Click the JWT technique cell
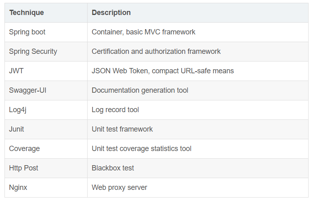This screenshot has width=311, height=200. [46, 71]
